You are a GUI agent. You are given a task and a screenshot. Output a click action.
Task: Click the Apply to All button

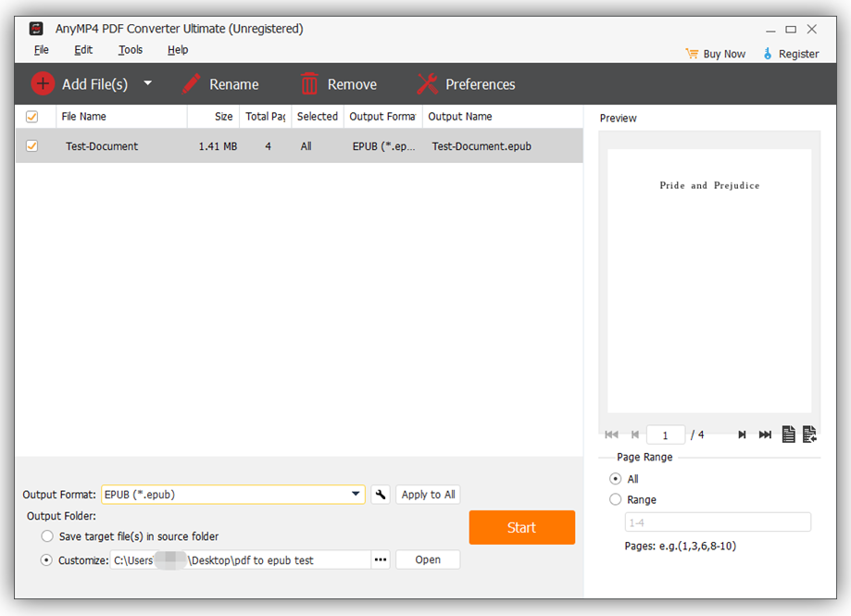pos(428,495)
